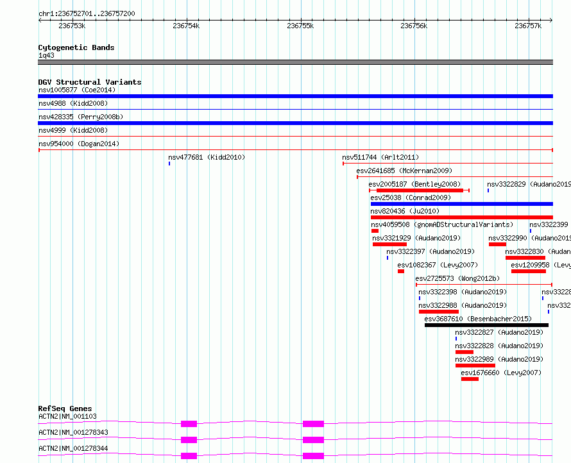Open the esv1209958 variant label
Screen dimensions: 571x463
[541, 265]
